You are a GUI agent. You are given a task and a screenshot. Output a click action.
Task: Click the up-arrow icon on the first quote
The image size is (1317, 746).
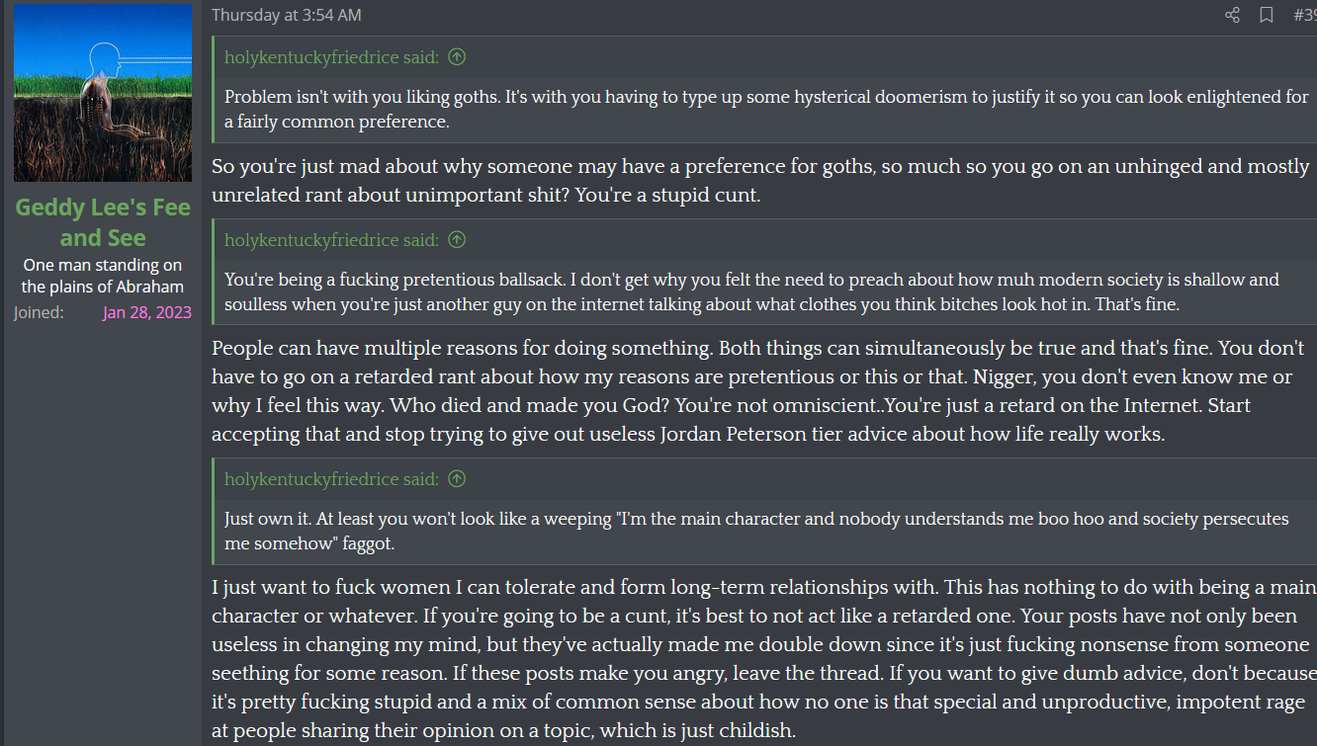457,57
